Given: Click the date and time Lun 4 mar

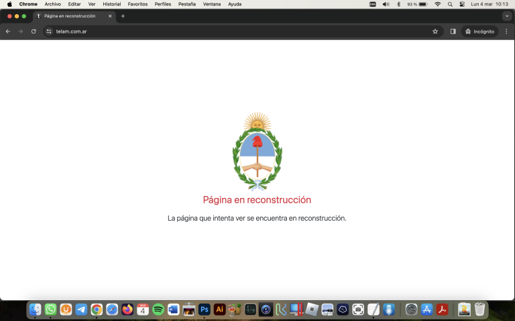Looking at the screenshot, I should click(490, 4).
